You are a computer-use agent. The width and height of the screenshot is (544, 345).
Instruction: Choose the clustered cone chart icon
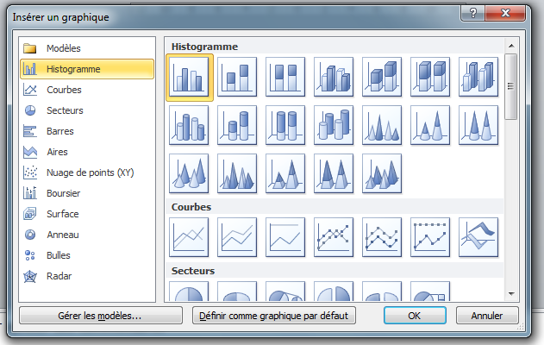(382, 125)
